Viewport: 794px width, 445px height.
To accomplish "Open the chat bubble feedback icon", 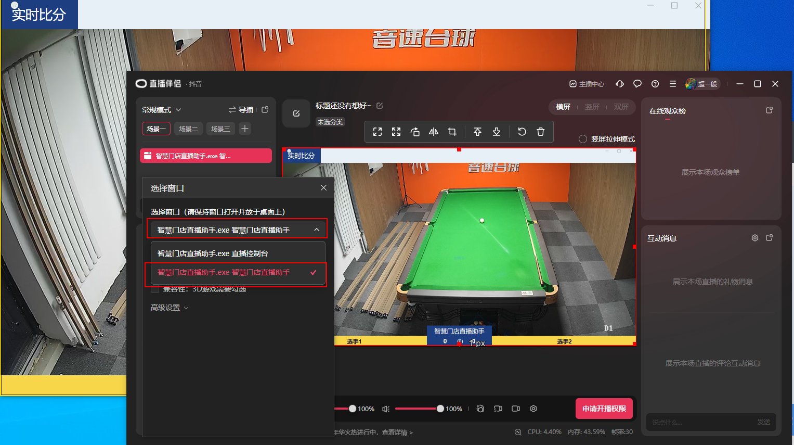I will (x=637, y=84).
